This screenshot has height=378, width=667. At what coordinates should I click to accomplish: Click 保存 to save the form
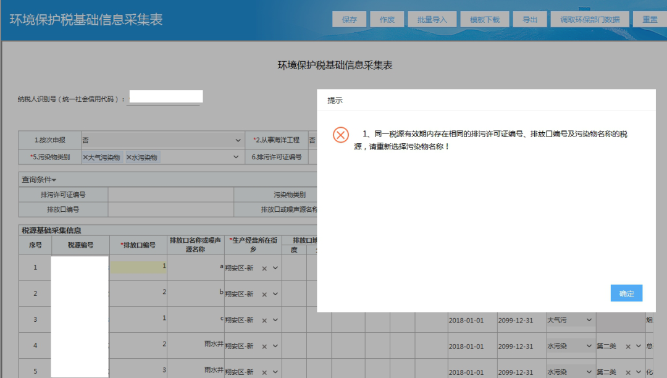point(349,19)
